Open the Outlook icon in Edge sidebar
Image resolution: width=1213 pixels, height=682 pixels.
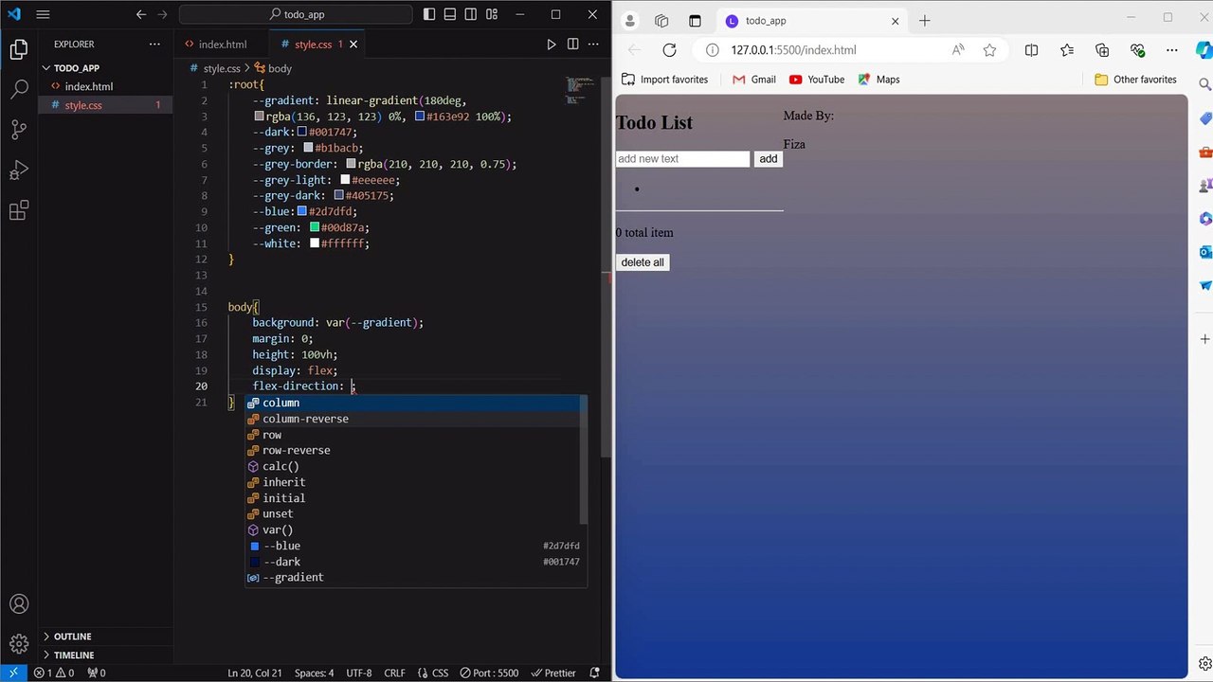click(x=1205, y=251)
